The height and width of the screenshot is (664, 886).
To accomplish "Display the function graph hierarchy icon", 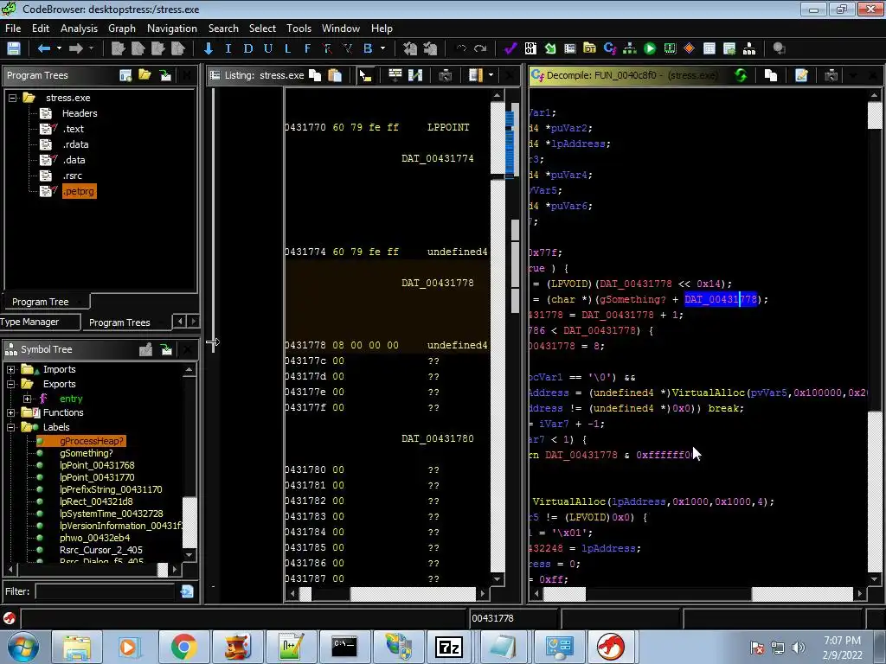I will pos(630,48).
